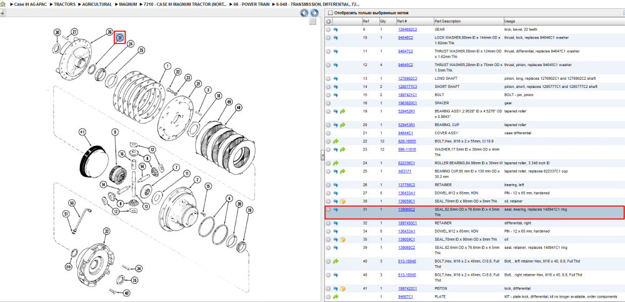The width and height of the screenshot is (625, 302).
Task: Click the box kit icon for PISTON row 41
Action: click(x=342, y=288)
